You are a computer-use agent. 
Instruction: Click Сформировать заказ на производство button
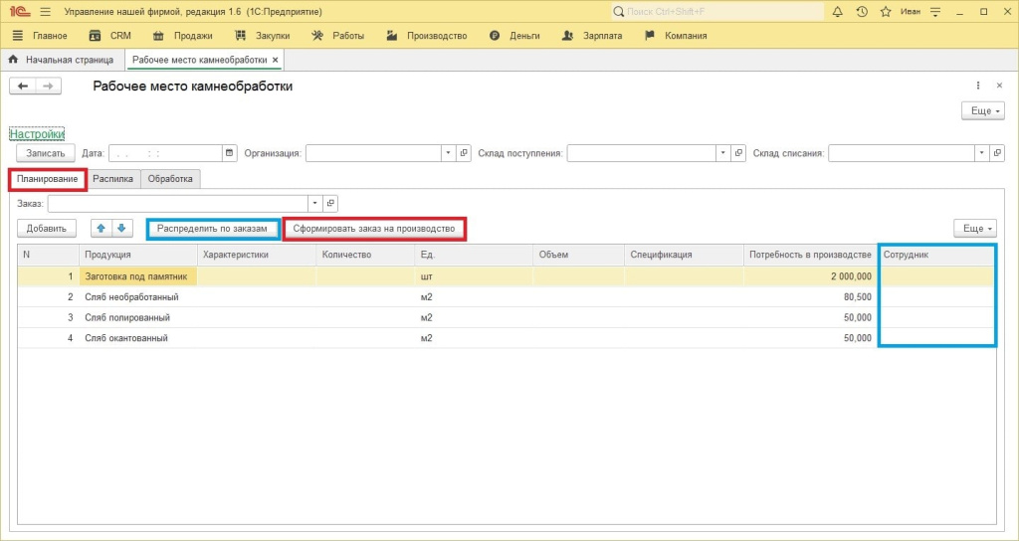[374, 229]
